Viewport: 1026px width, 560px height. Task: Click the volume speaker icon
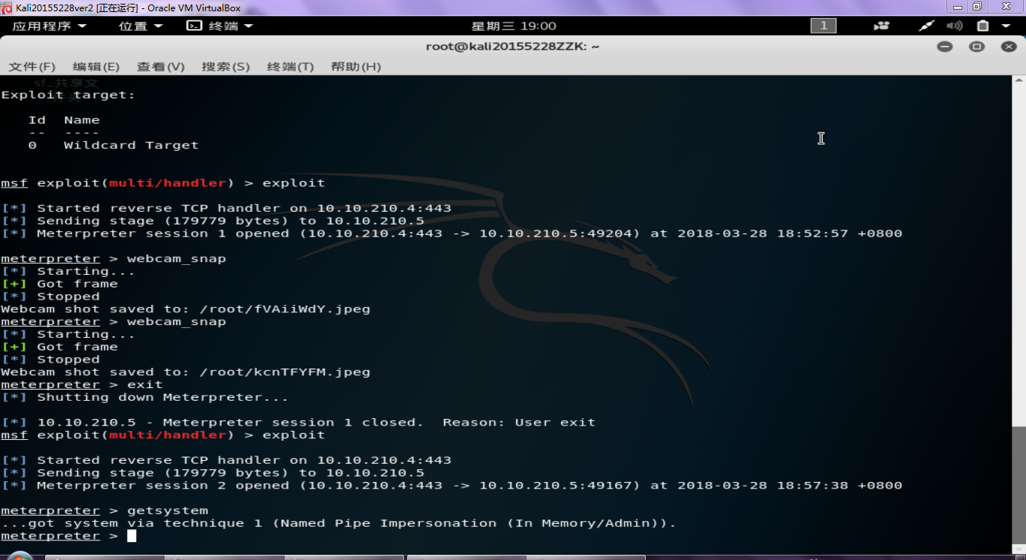point(955,26)
